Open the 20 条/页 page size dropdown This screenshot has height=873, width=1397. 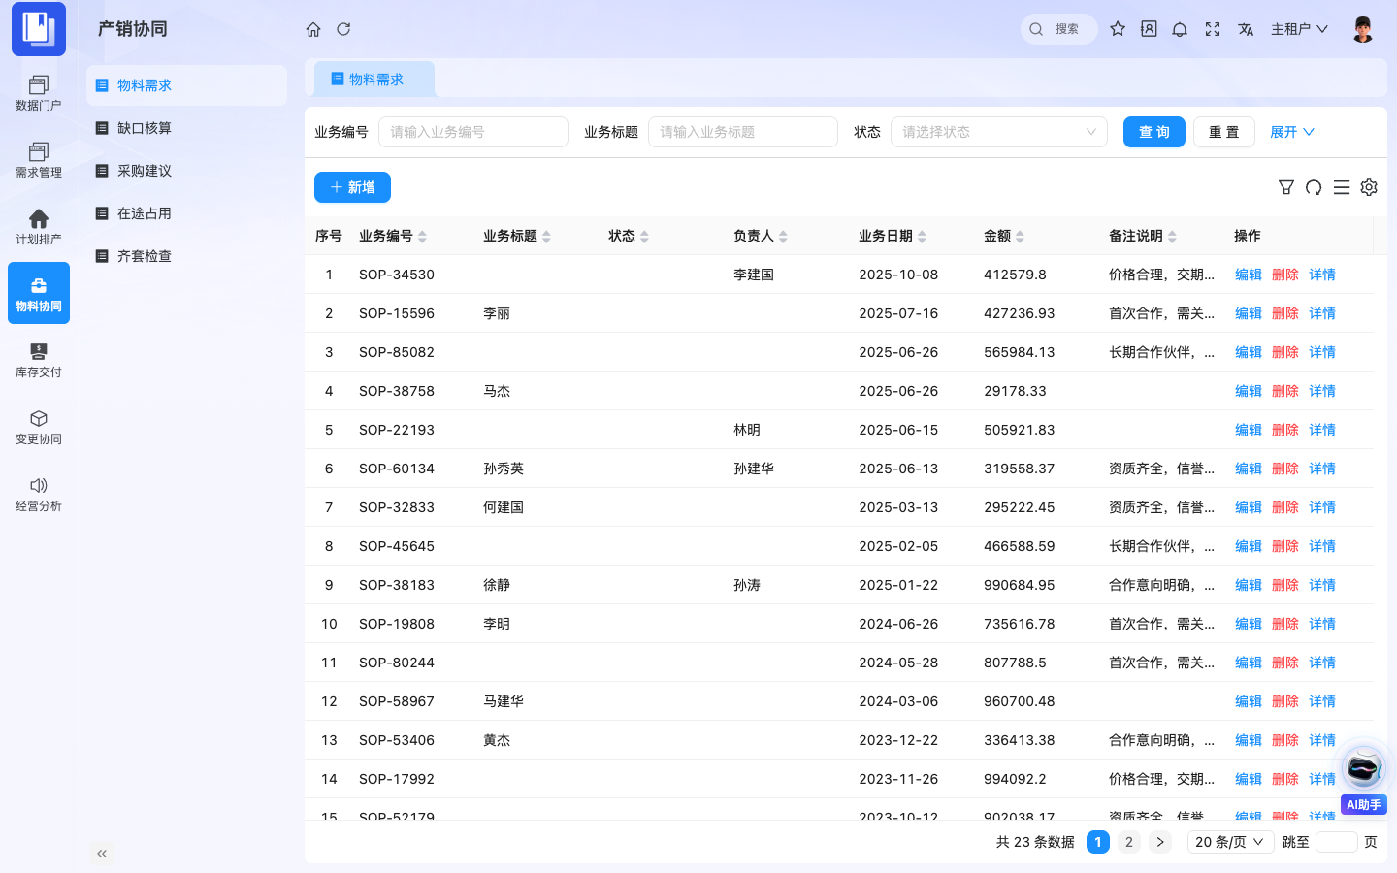(1230, 842)
